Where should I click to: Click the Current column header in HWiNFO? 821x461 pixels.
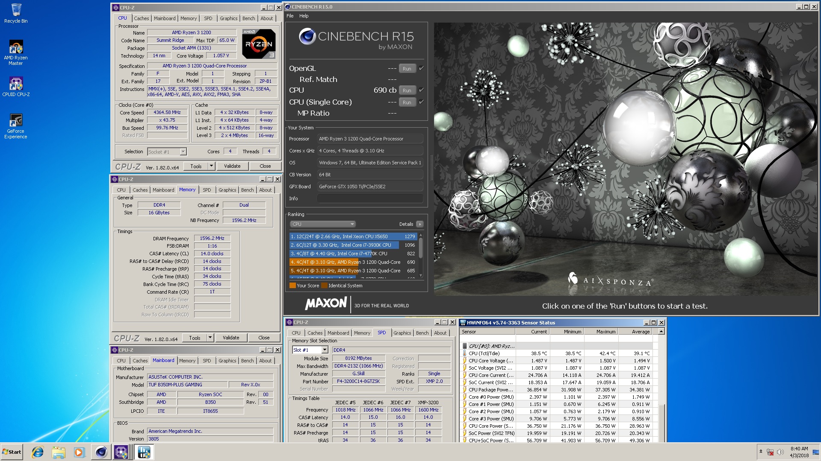[x=532, y=332]
